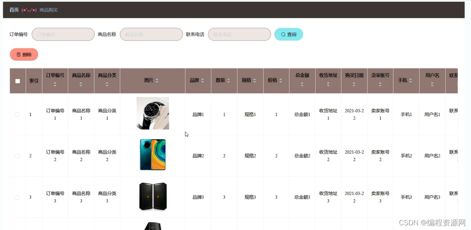Click the 总金额2 cell
This screenshot has width=471, height=230.
click(x=302, y=156)
